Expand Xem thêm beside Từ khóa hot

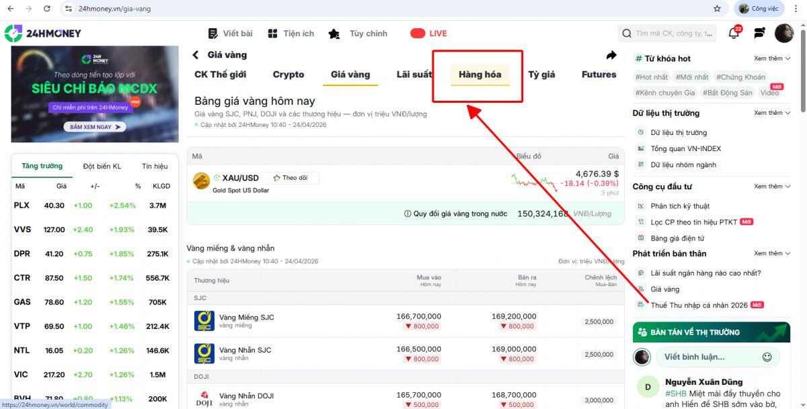[x=771, y=58]
